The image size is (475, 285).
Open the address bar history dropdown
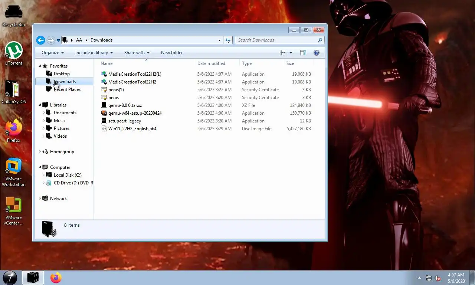pyautogui.click(x=220, y=40)
